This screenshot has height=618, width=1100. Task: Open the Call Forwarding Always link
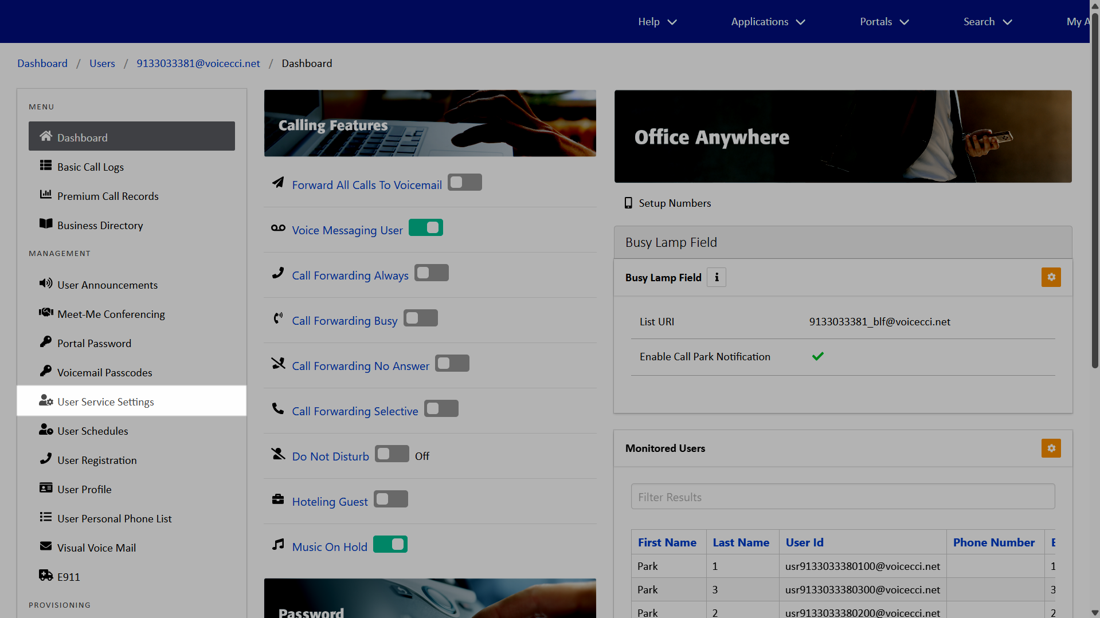point(350,275)
